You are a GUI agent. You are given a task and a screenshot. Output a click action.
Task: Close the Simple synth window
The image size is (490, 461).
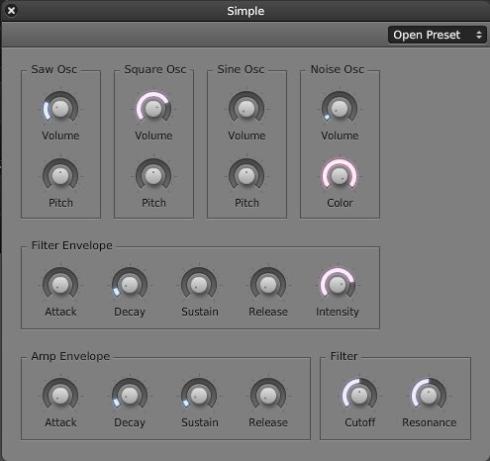(11, 11)
